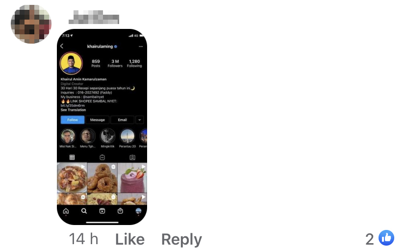This screenshot has height=251, width=406.
Task: Open the three-dot options menu
Action: (141, 47)
